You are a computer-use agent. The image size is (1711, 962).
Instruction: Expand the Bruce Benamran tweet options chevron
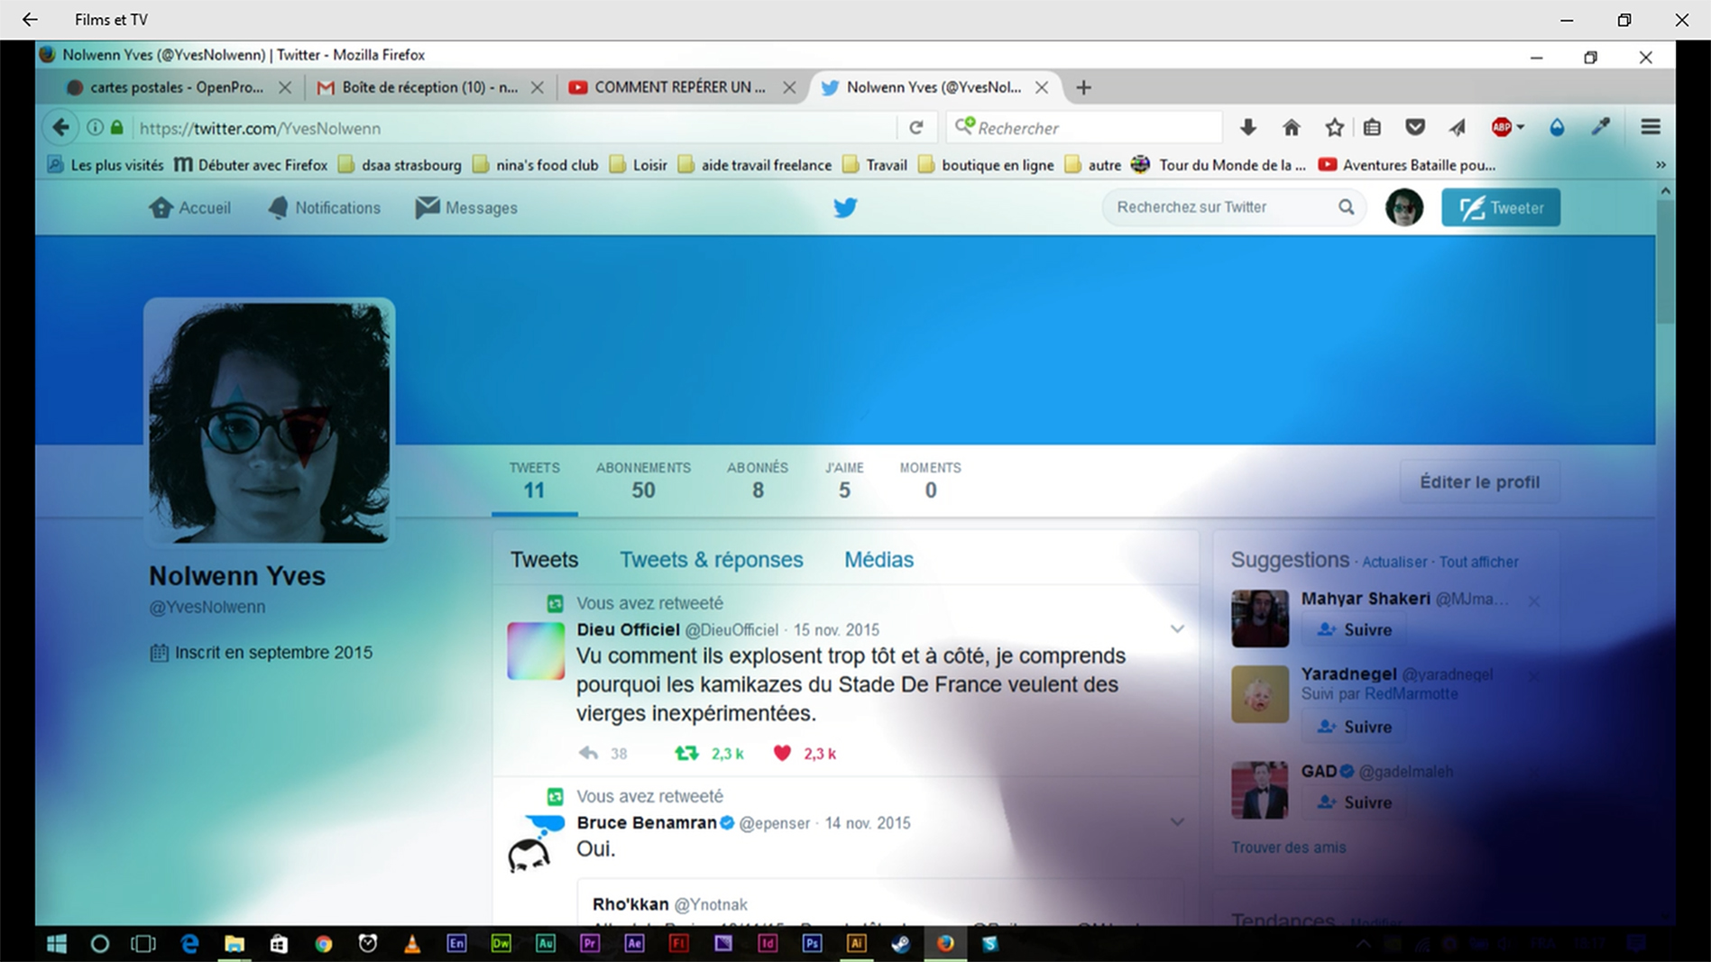pyautogui.click(x=1177, y=822)
